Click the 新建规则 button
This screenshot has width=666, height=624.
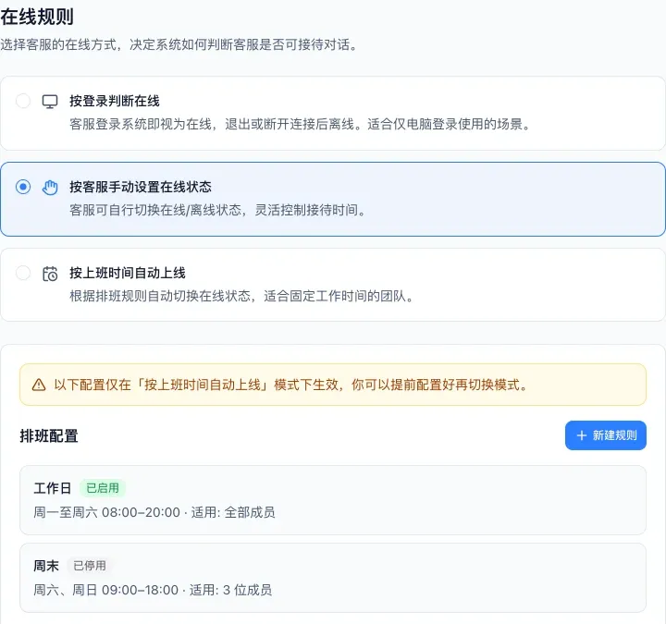point(605,435)
